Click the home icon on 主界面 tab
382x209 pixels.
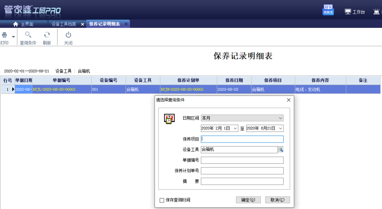tap(15, 24)
